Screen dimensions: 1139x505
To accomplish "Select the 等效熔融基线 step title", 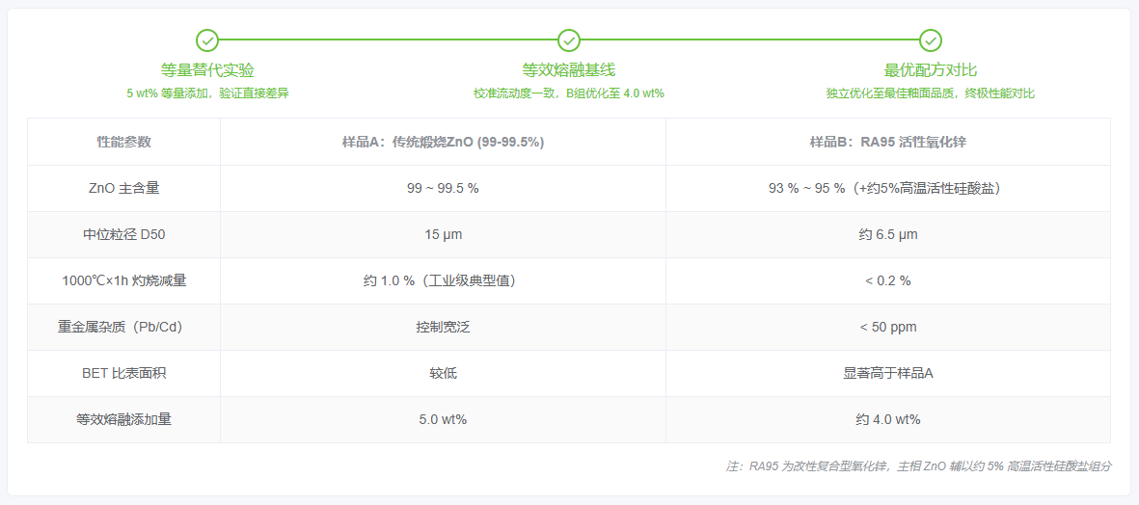I will pyautogui.click(x=569, y=70).
